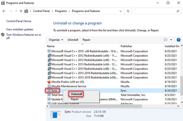183x121 pixels.
Task: Click the 8/3/2021 installed date cell
Action: point(170,95)
